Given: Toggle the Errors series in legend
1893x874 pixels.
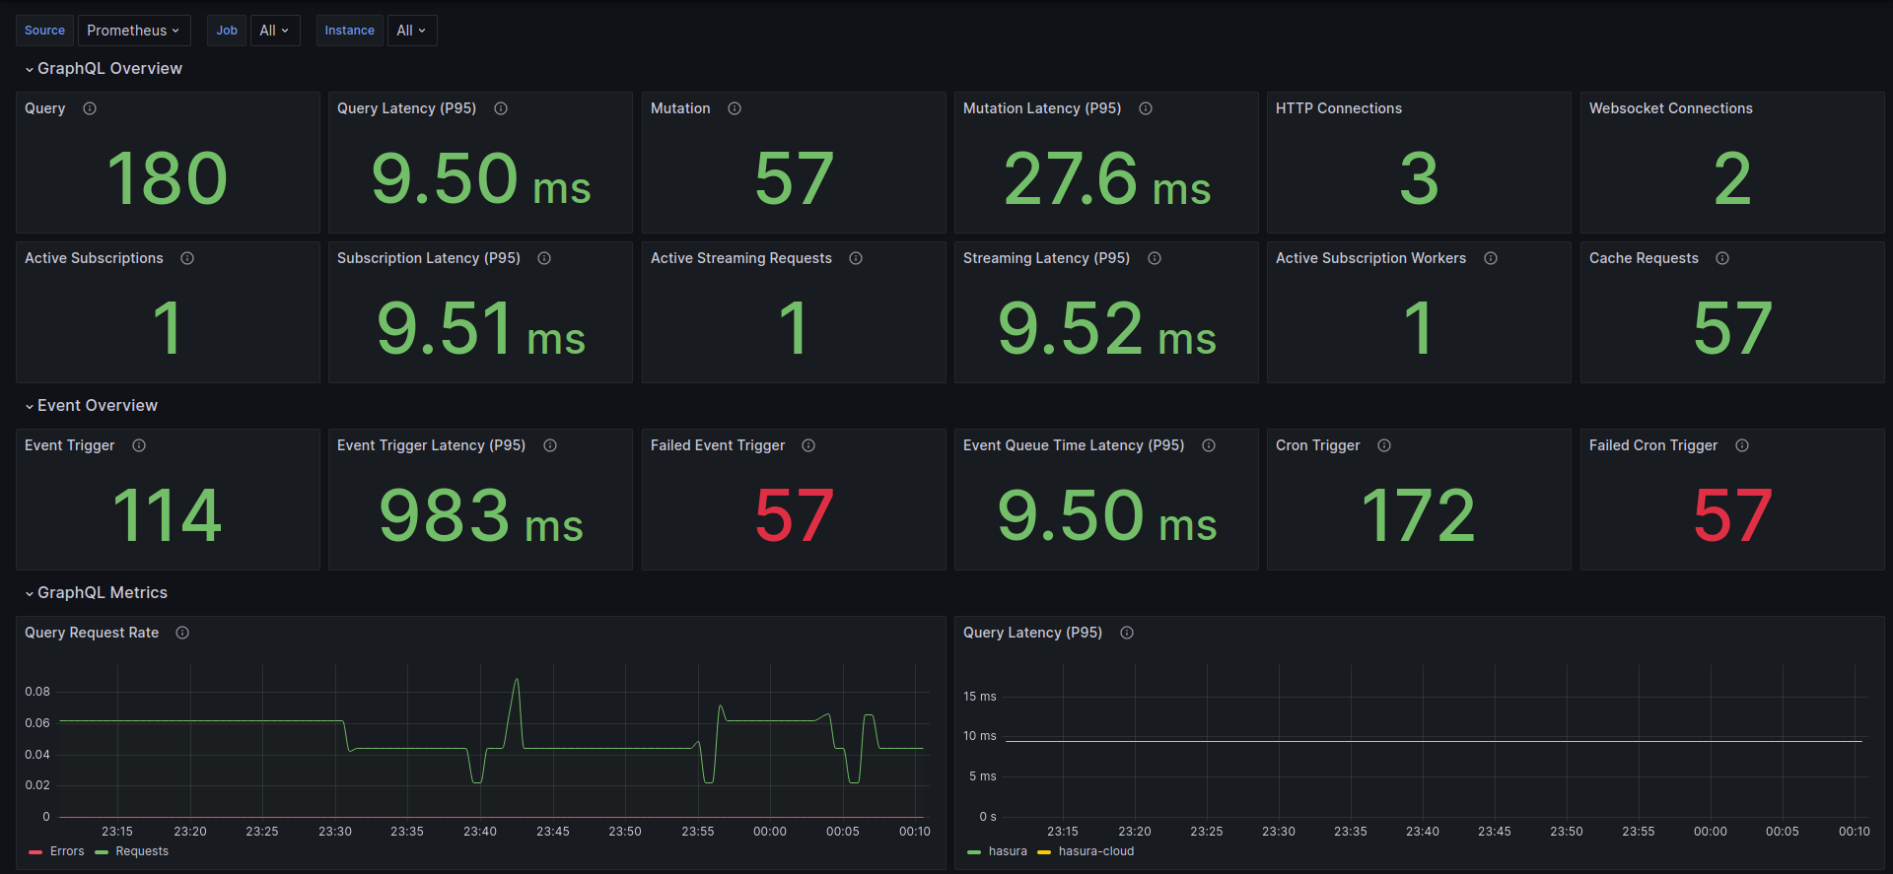Looking at the screenshot, I should [57, 851].
